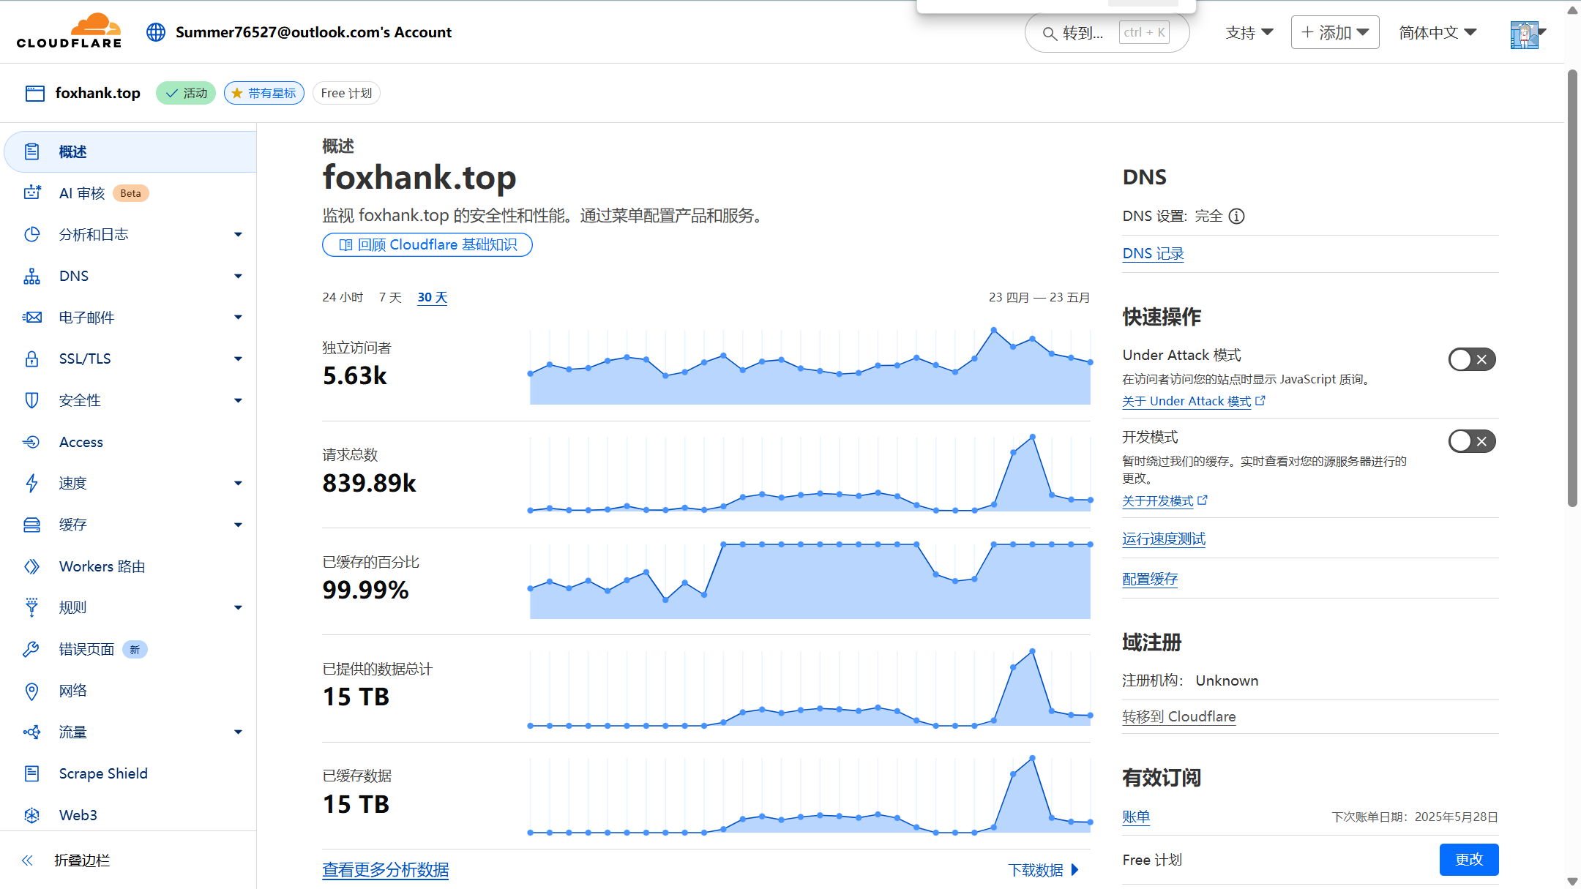
Task: Click the 安全性 shield icon
Action: [31, 400]
